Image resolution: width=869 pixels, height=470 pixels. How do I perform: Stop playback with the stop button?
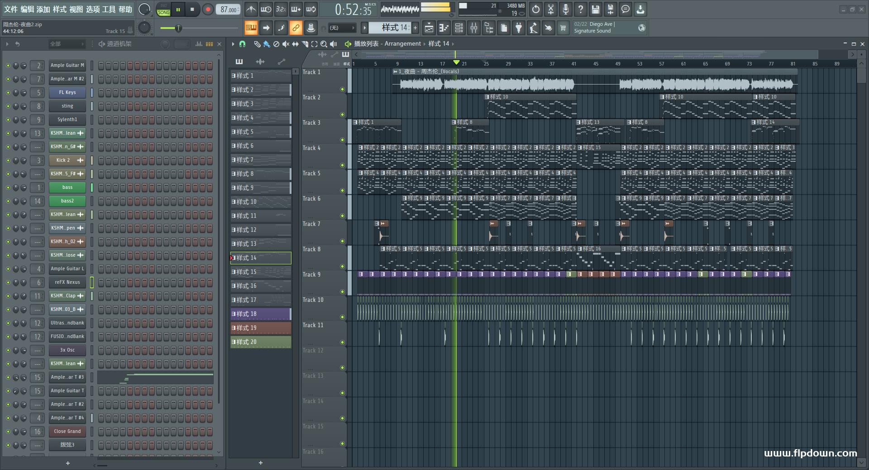tap(192, 9)
